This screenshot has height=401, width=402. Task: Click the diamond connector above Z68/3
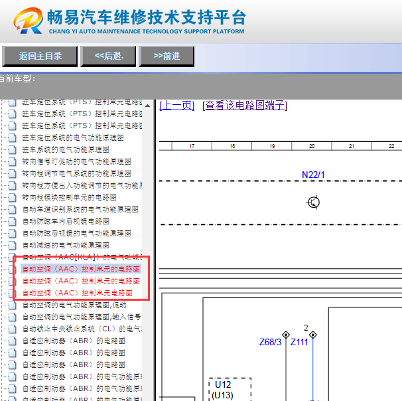click(x=286, y=335)
